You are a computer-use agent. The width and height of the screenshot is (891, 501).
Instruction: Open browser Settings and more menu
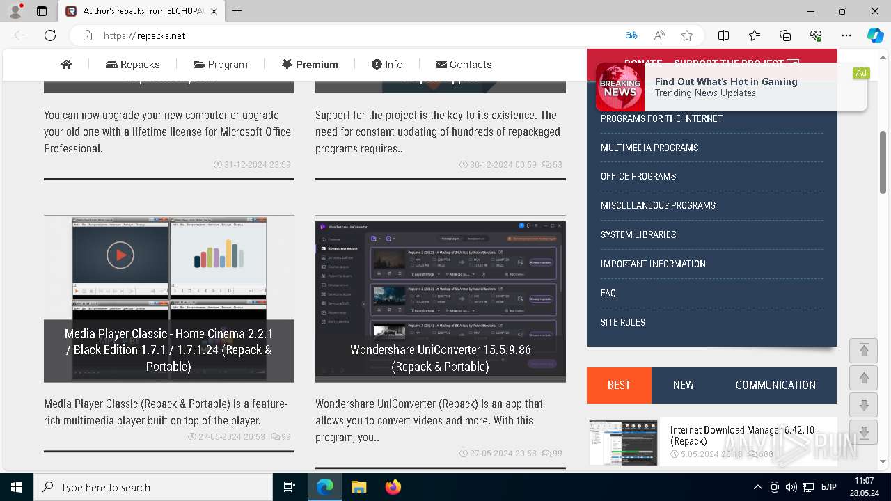pos(846,35)
